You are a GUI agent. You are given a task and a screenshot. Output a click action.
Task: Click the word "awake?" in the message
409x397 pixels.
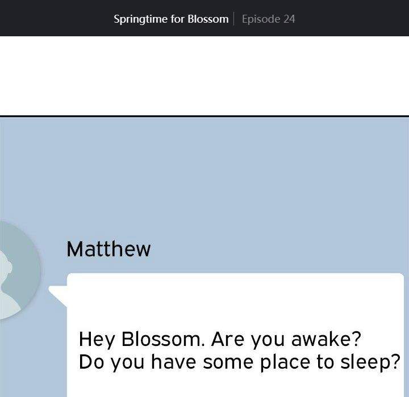coord(326,339)
